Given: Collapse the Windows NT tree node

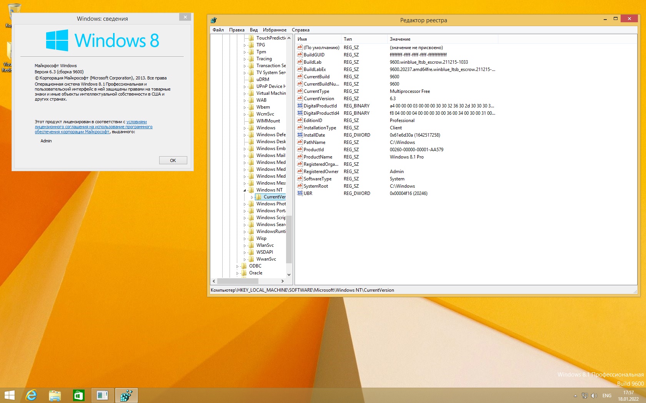Looking at the screenshot, I should click(245, 190).
